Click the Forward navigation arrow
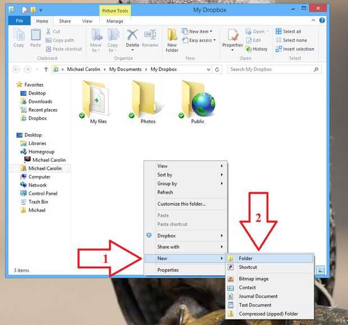Viewport: 348px width, 325px height. (x=28, y=69)
